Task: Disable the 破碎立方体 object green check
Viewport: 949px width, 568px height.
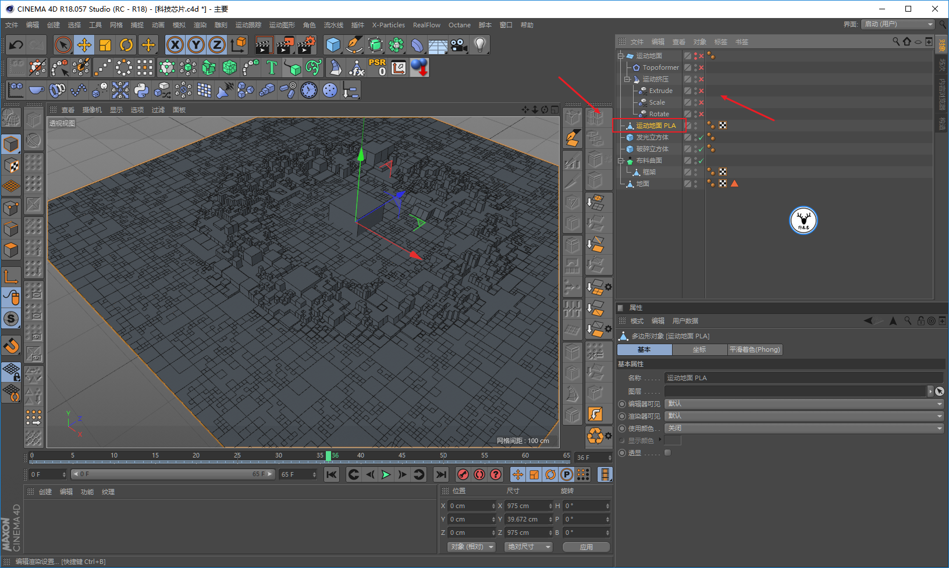Action: [x=701, y=149]
